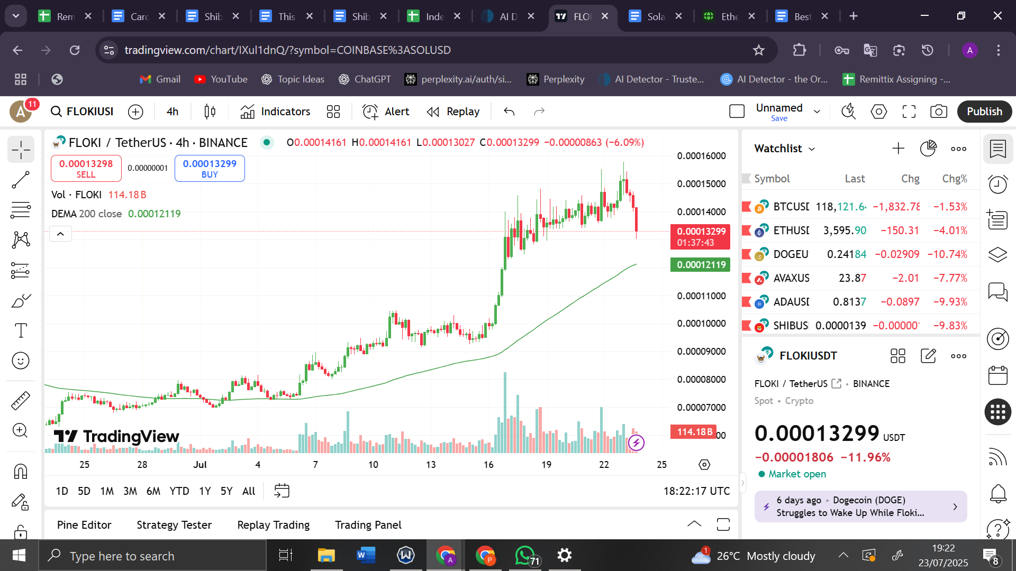Expand the Watchlist dropdown
The width and height of the screenshot is (1016, 571).
point(785,149)
